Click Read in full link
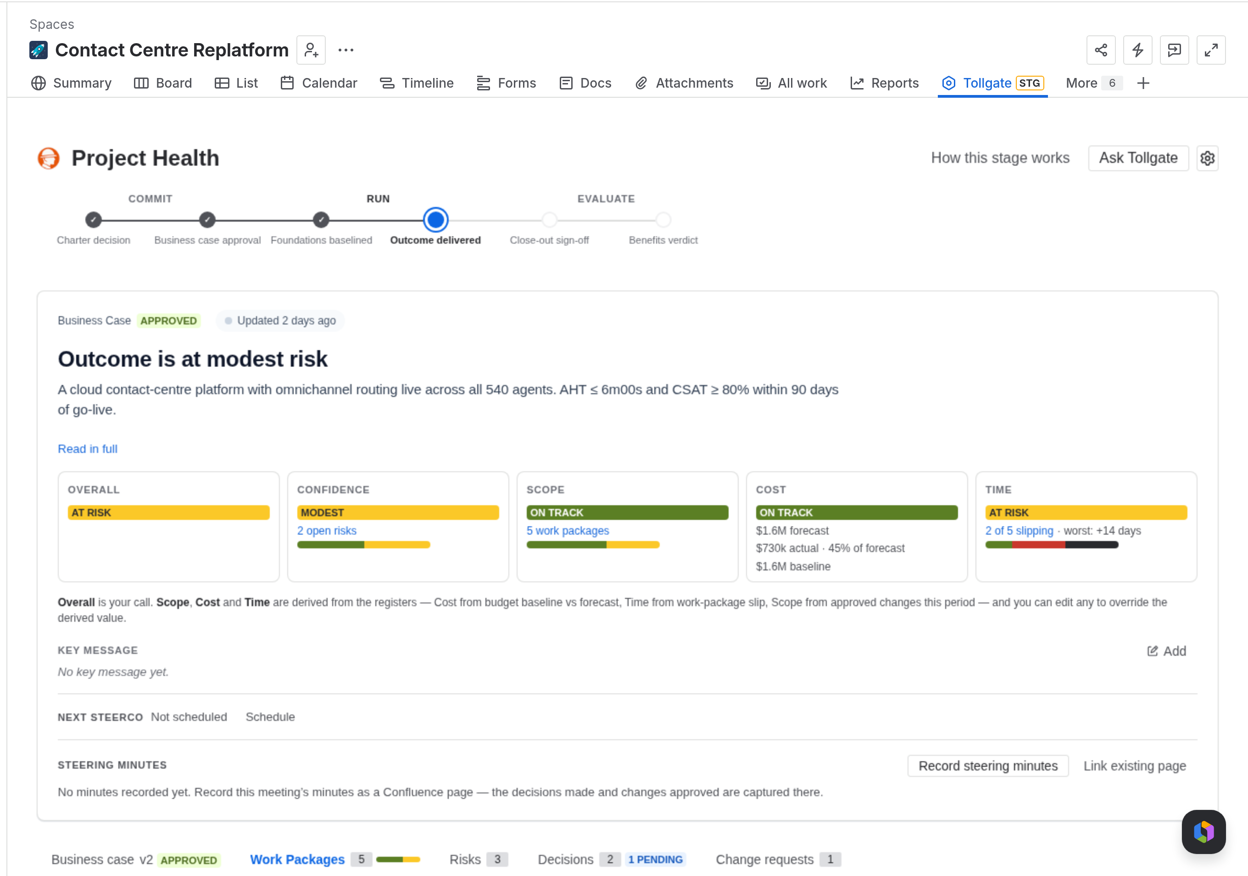 [x=88, y=449]
